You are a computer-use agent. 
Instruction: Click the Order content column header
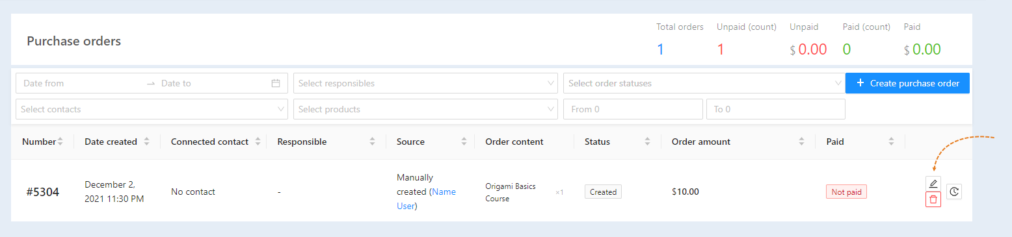514,142
